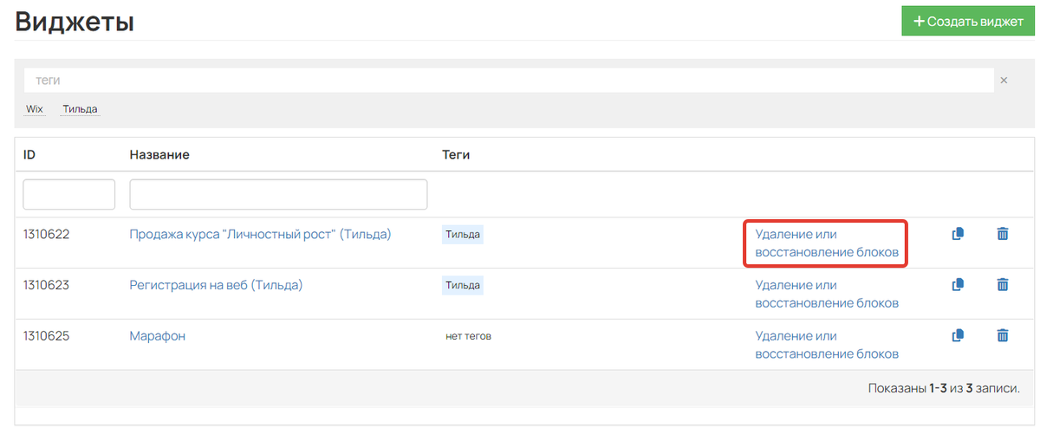Delete the widget in row 1310623

pos(1003,284)
